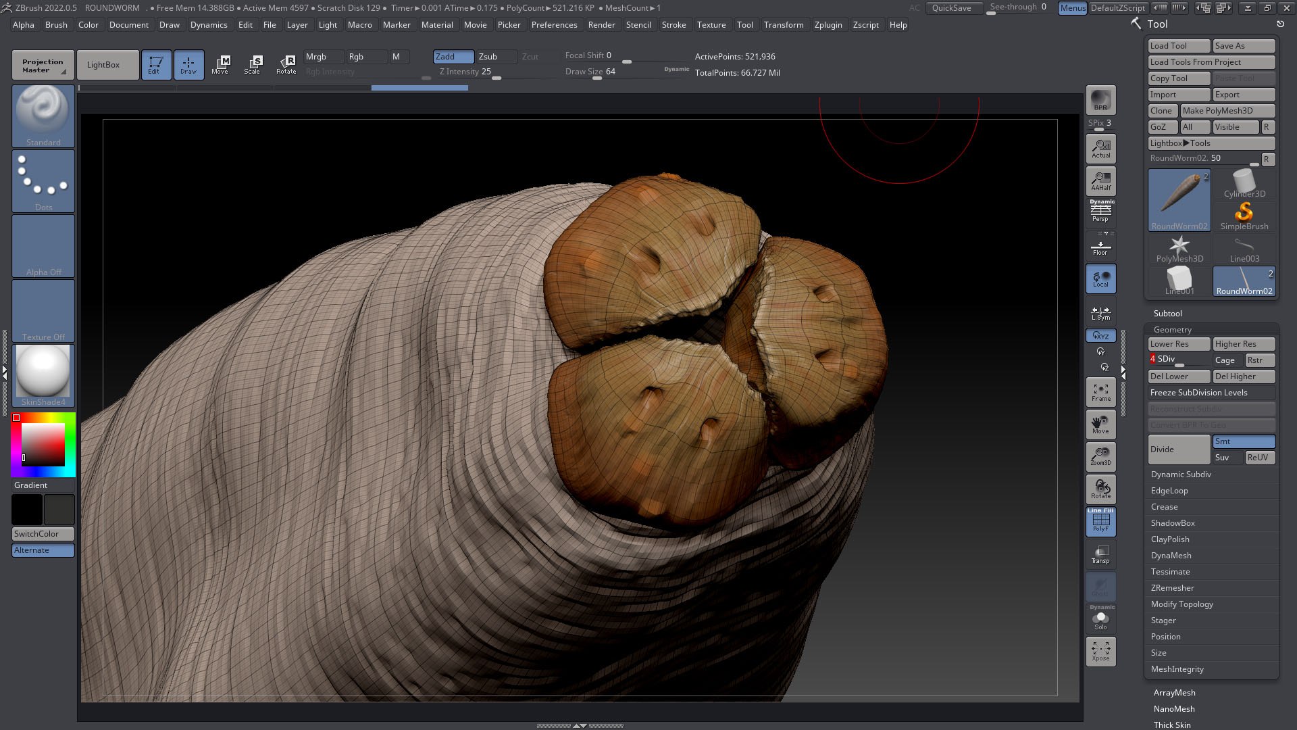
Task: Pick the Rotate transform icon in top toolbar
Action: pyautogui.click(x=286, y=65)
